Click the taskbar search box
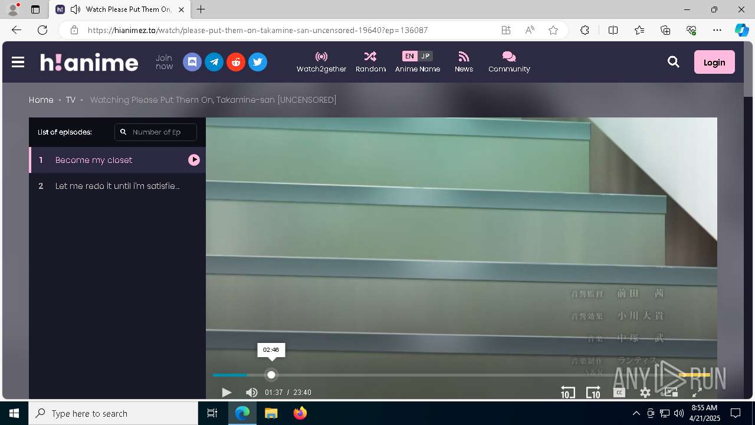This screenshot has height=425, width=755. (113, 413)
